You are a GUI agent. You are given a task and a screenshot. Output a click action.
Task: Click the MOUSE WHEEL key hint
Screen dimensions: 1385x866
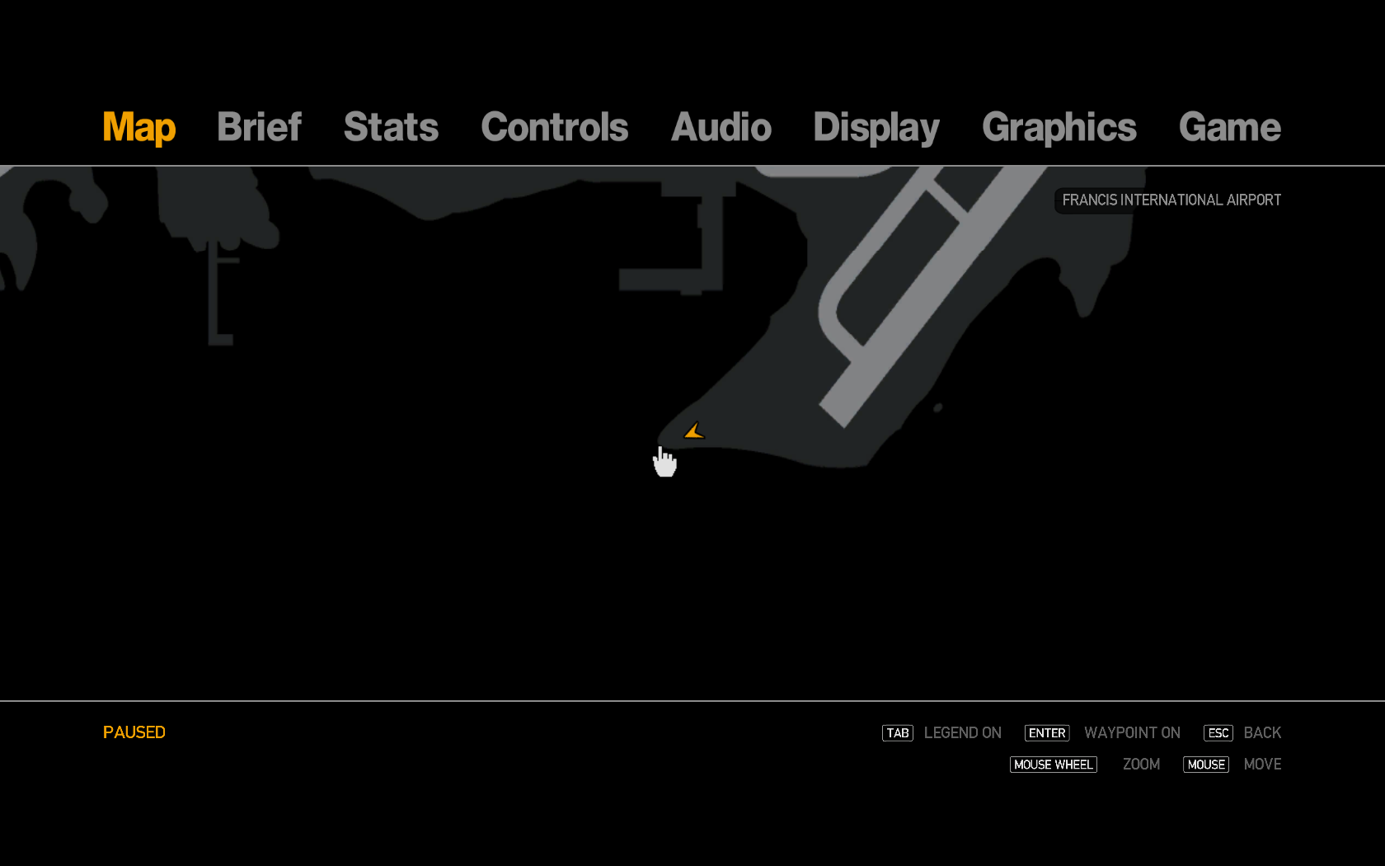point(1053,765)
